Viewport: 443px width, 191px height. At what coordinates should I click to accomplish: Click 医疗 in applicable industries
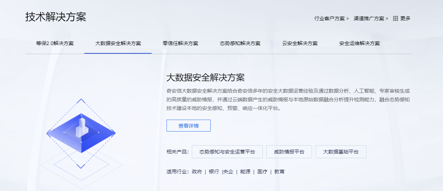click(x=262, y=172)
